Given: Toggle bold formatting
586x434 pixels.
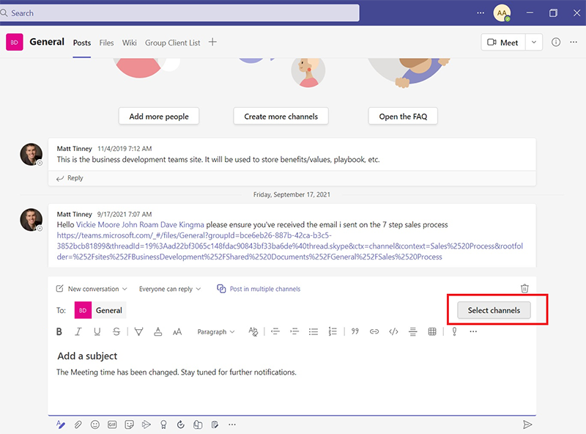Looking at the screenshot, I should tap(59, 332).
